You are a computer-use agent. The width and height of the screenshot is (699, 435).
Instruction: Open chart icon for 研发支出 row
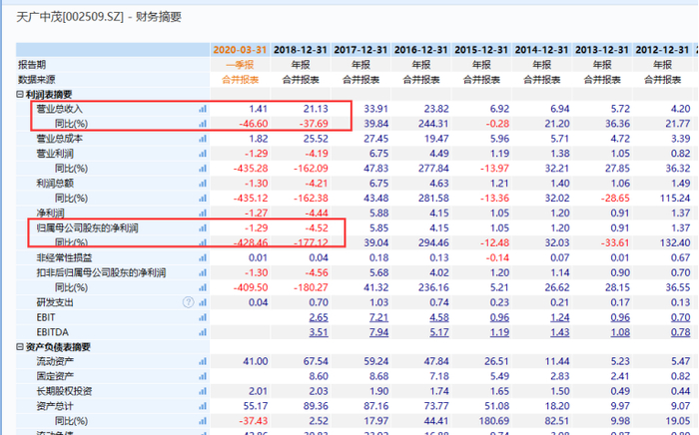203,302
